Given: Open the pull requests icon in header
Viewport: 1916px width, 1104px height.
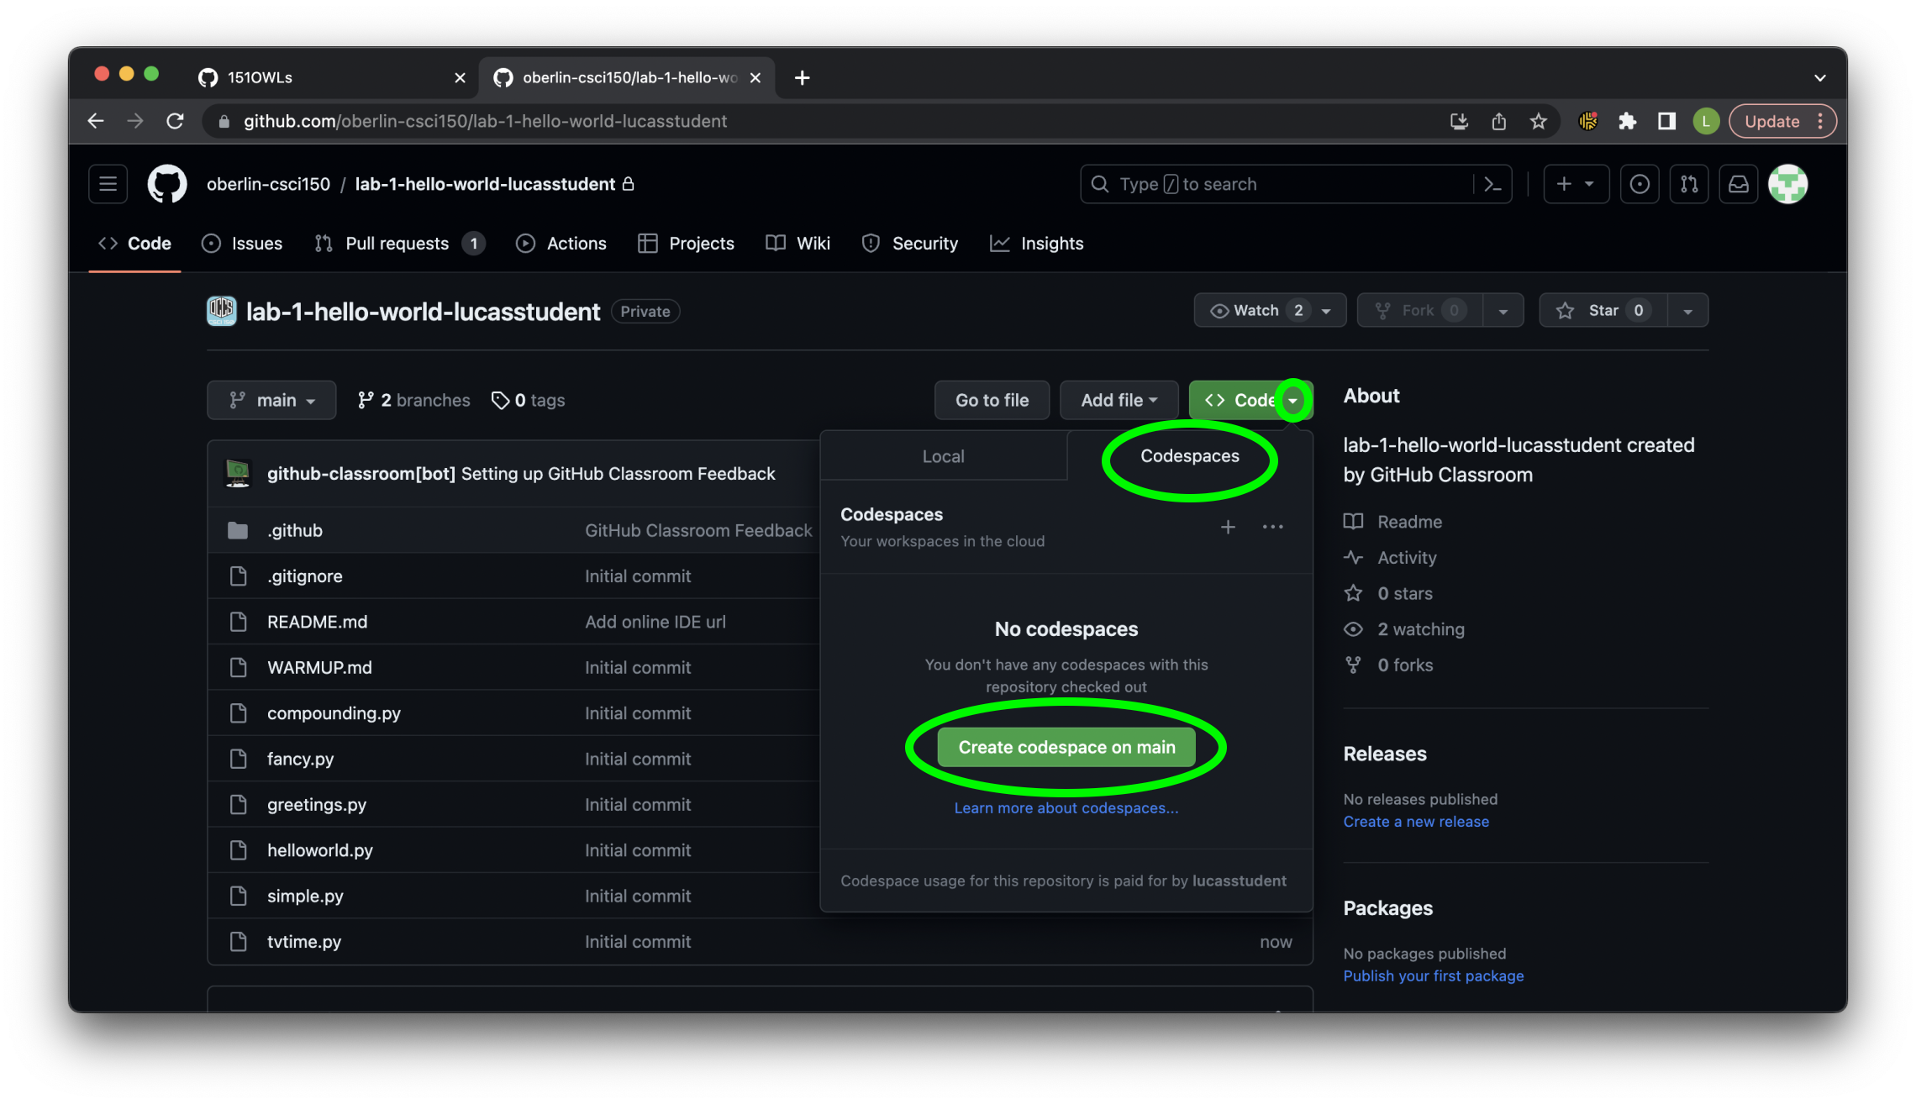Looking at the screenshot, I should 1689,184.
